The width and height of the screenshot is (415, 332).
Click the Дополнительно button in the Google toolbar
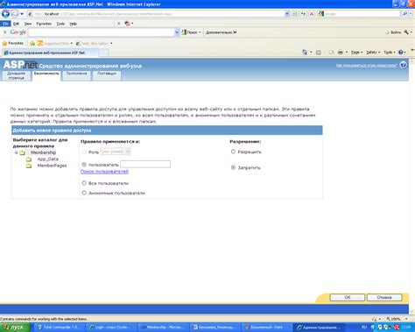[x=222, y=32]
